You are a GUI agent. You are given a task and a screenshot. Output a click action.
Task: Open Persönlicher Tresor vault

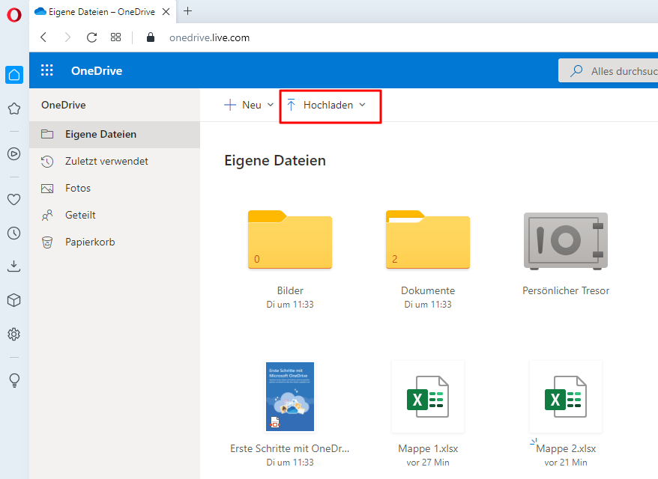point(565,240)
